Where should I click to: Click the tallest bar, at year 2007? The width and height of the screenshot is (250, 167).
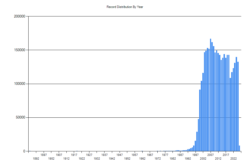pyautogui.click(x=211, y=95)
